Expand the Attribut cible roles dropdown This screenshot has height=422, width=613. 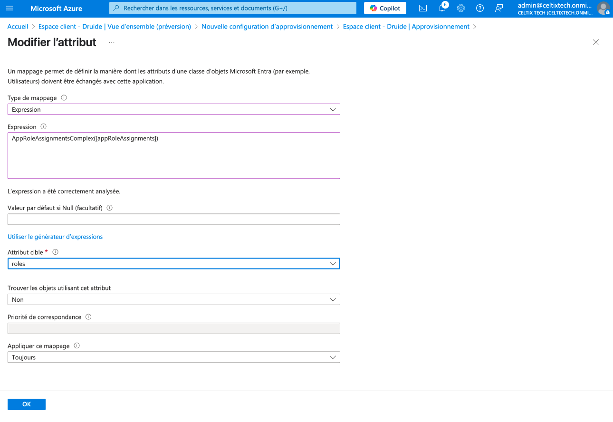174,263
